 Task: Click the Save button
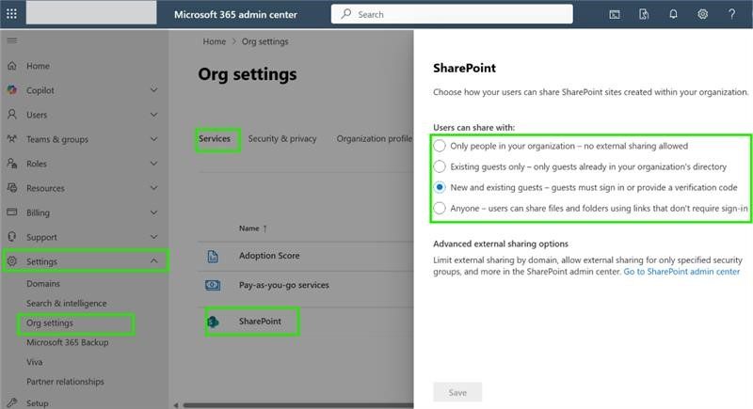click(x=457, y=392)
